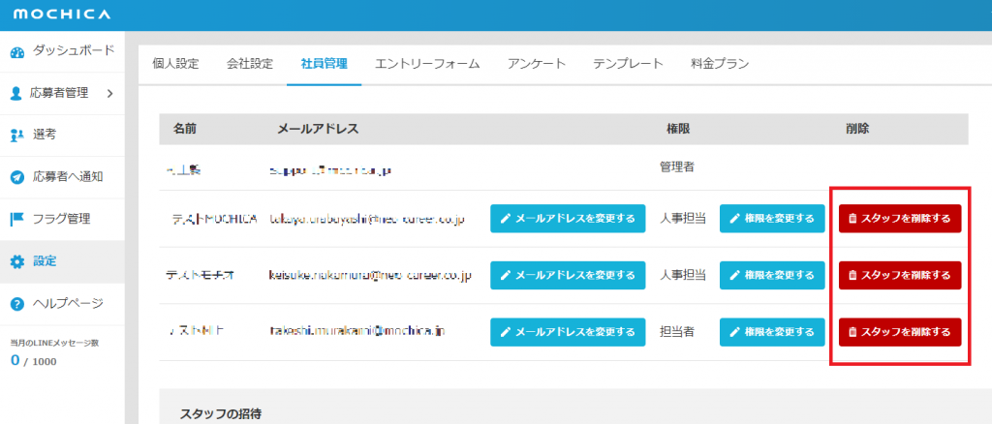Click the applicant management person icon
The height and width of the screenshot is (424, 992).
point(16,94)
